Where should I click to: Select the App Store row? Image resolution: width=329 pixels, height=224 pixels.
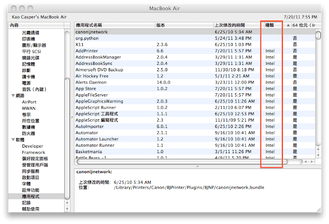(195, 89)
